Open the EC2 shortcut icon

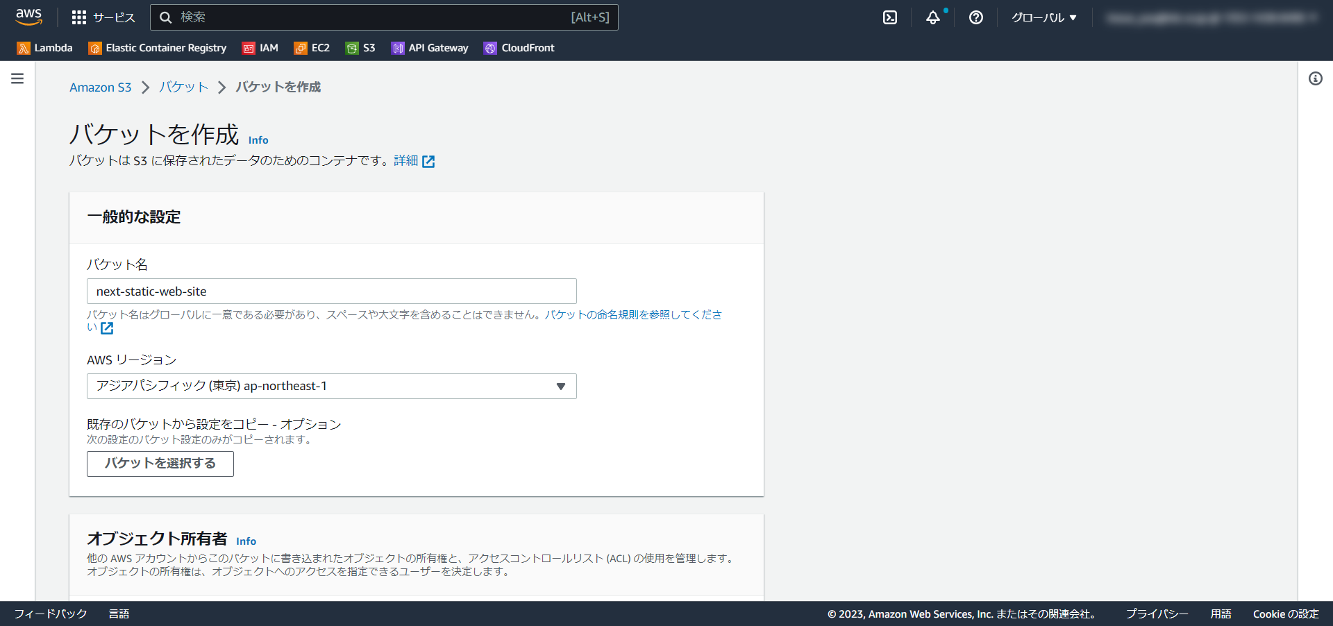312,48
